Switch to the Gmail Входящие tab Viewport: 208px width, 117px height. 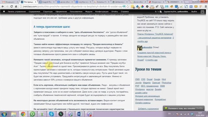point(10,2)
